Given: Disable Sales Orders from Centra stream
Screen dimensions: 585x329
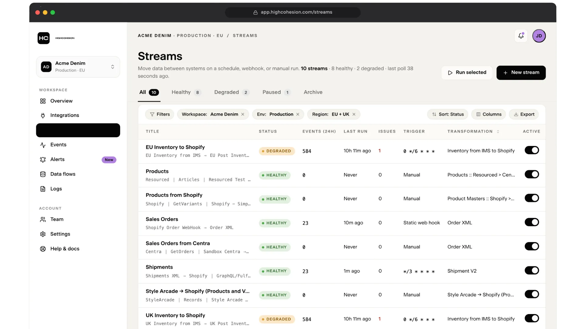Looking at the screenshot, I should [532, 246].
